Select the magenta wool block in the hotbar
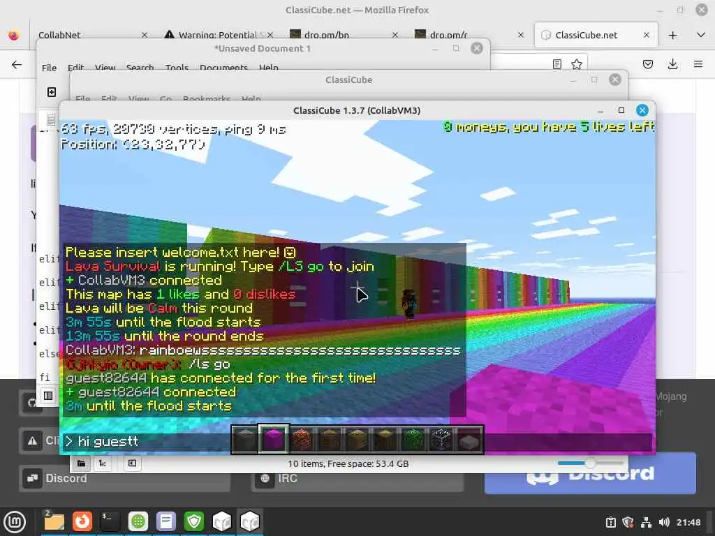 [x=274, y=440]
